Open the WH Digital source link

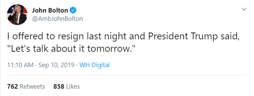(95, 65)
